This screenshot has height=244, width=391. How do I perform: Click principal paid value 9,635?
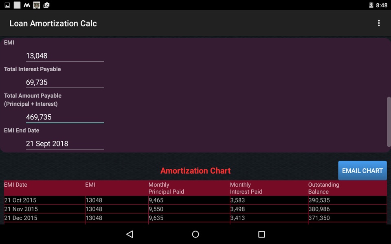(x=156, y=218)
